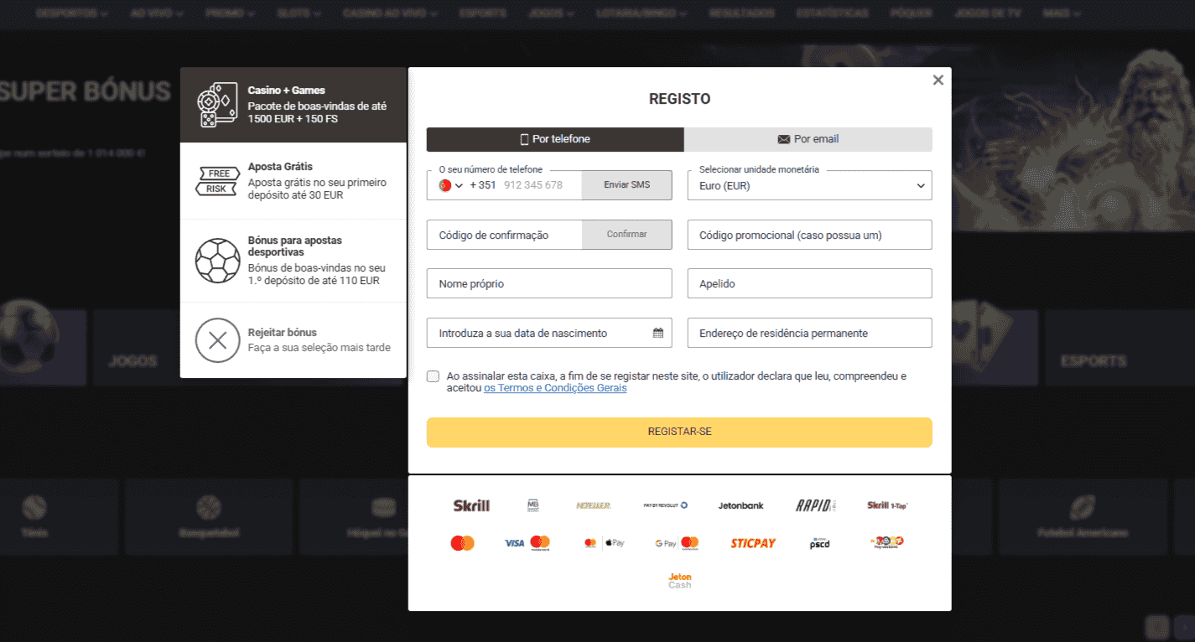The height and width of the screenshot is (642, 1195).
Task: Open calendar icon in birth date field
Action: coord(658,333)
